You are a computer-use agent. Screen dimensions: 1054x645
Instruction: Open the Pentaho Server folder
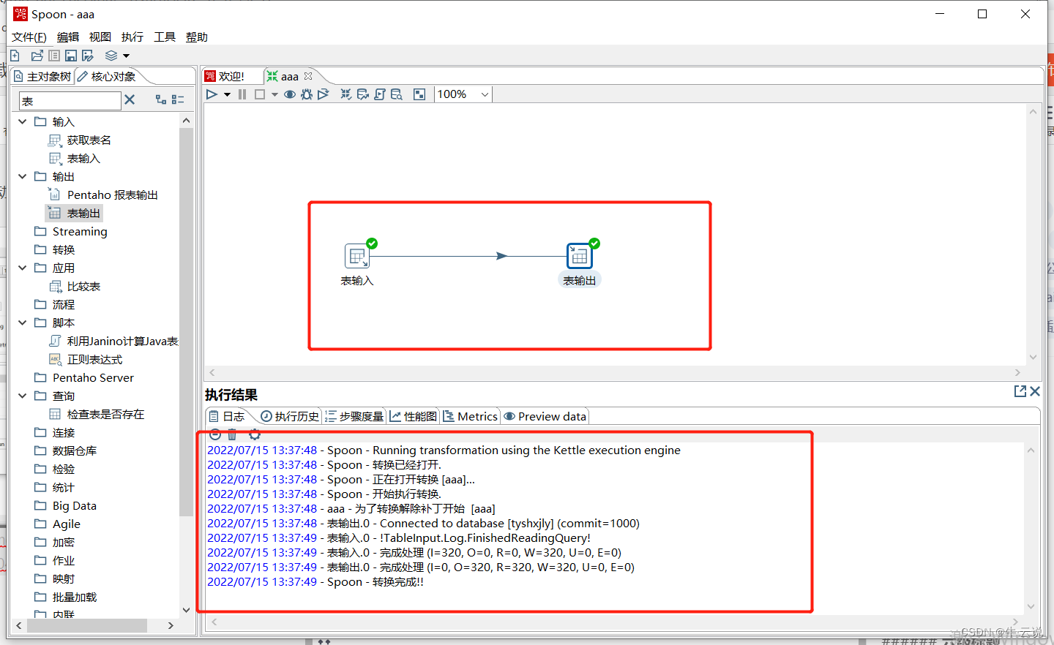tap(93, 377)
